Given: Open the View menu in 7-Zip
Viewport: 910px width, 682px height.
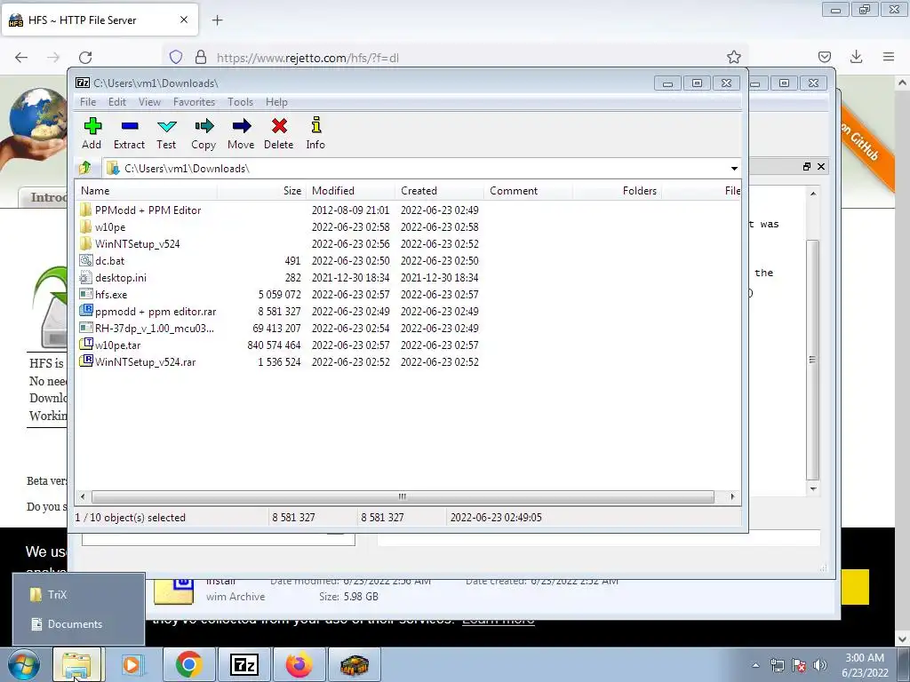Looking at the screenshot, I should (x=149, y=102).
